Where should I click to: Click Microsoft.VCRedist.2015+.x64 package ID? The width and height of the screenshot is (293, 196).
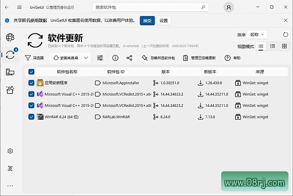[127, 94]
